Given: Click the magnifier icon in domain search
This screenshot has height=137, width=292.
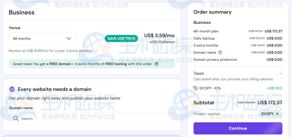Looking at the screenshot, I should pyautogui.click(x=16, y=119).
